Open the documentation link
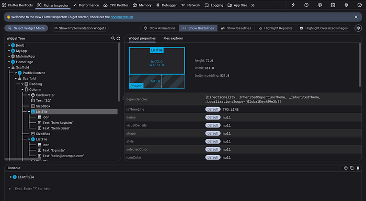The width and height of the screenshot is (366, 201). [x=122, y=17]
